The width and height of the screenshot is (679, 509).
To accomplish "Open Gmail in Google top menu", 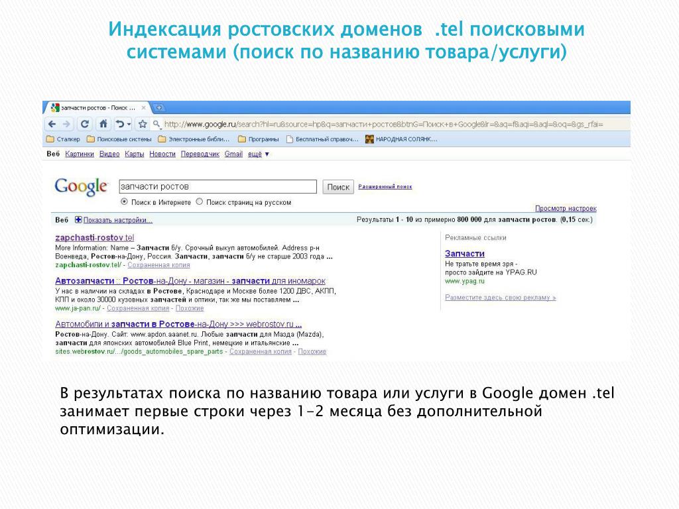I will [x=233, y=154].
